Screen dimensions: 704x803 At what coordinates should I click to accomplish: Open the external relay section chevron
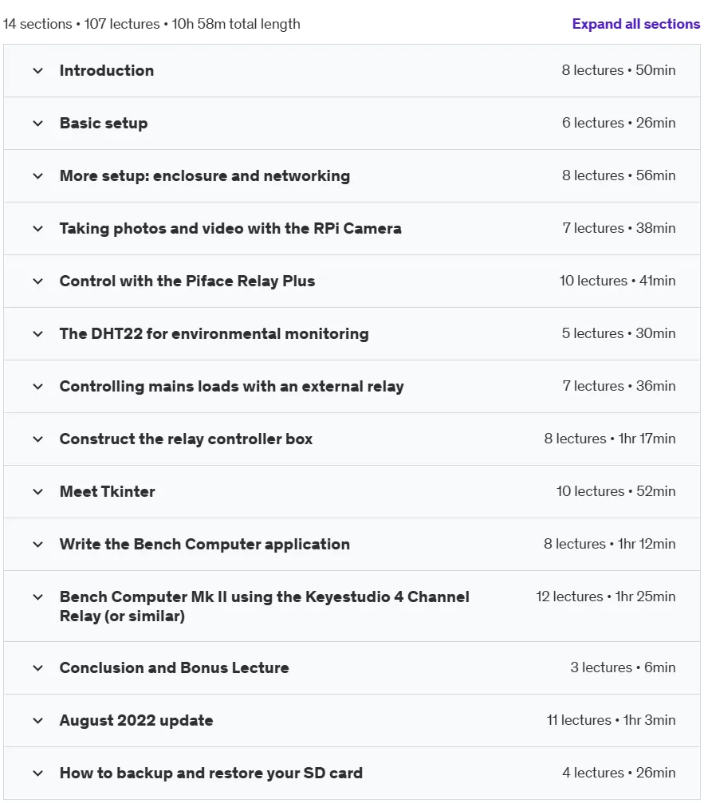tap(38, 387)
